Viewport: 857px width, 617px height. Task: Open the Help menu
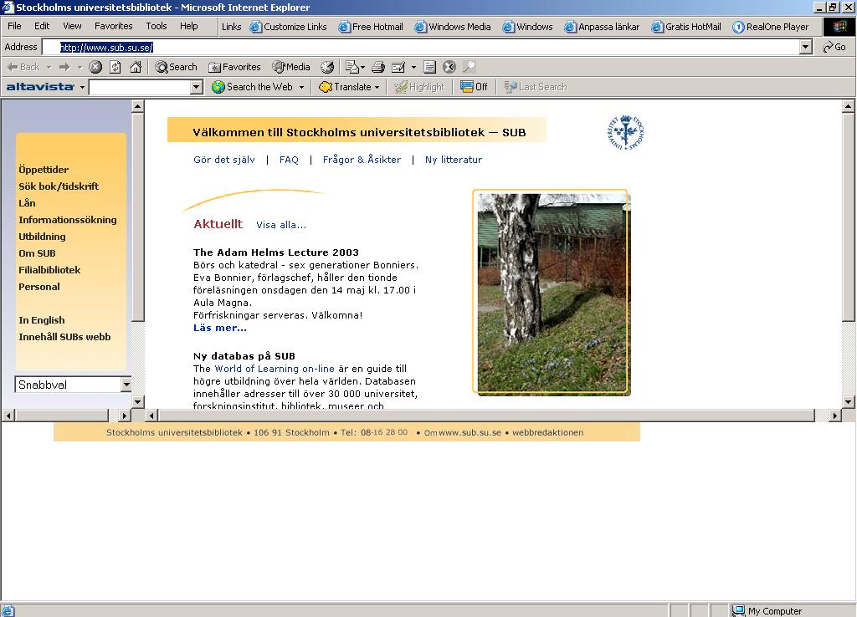[x=189, y=26]
